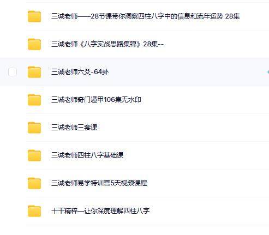Open 三诚老师奇门遁甲106集无水印 by its name
The height and width of the screenshot is (235, 269).
[x=96, y=100]
